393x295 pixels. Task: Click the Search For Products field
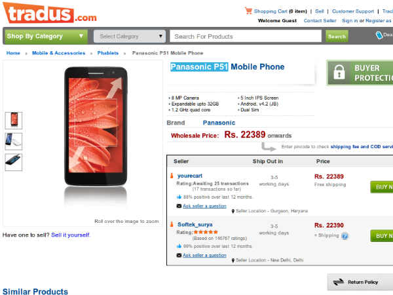tap(247, 36)
